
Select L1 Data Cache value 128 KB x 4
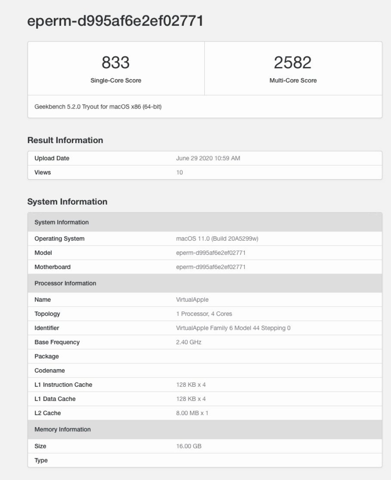191,399
